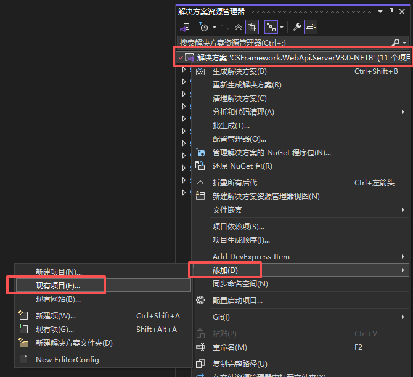This screenshot has height=377, width=413.
Task: Close the 解决方案资源管理器 panel
Action: click(x=402, y=12)
